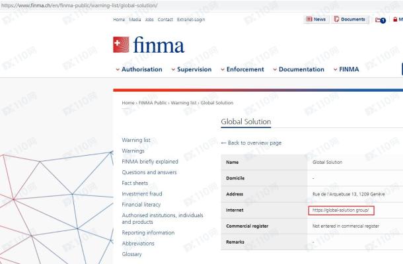Select the Global Solution page heading

246,121
